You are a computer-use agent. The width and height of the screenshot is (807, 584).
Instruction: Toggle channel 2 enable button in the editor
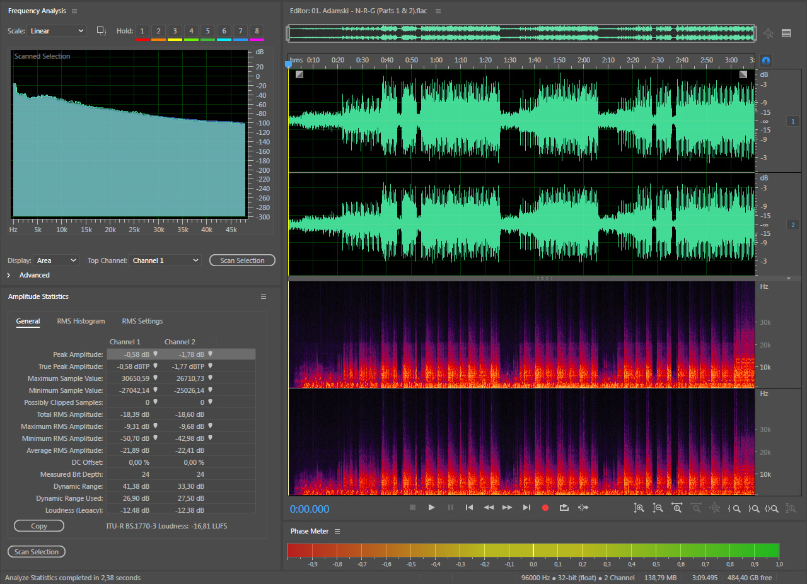pyautogui.click(x=793, y=225)
